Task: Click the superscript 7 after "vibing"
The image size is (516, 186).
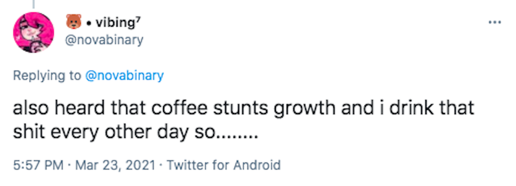Action: pos(138,19)
